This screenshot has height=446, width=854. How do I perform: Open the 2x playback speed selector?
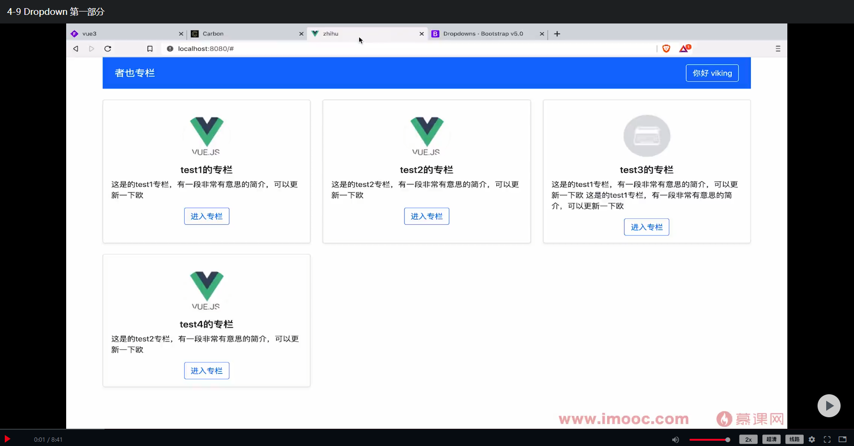(748, 439)
